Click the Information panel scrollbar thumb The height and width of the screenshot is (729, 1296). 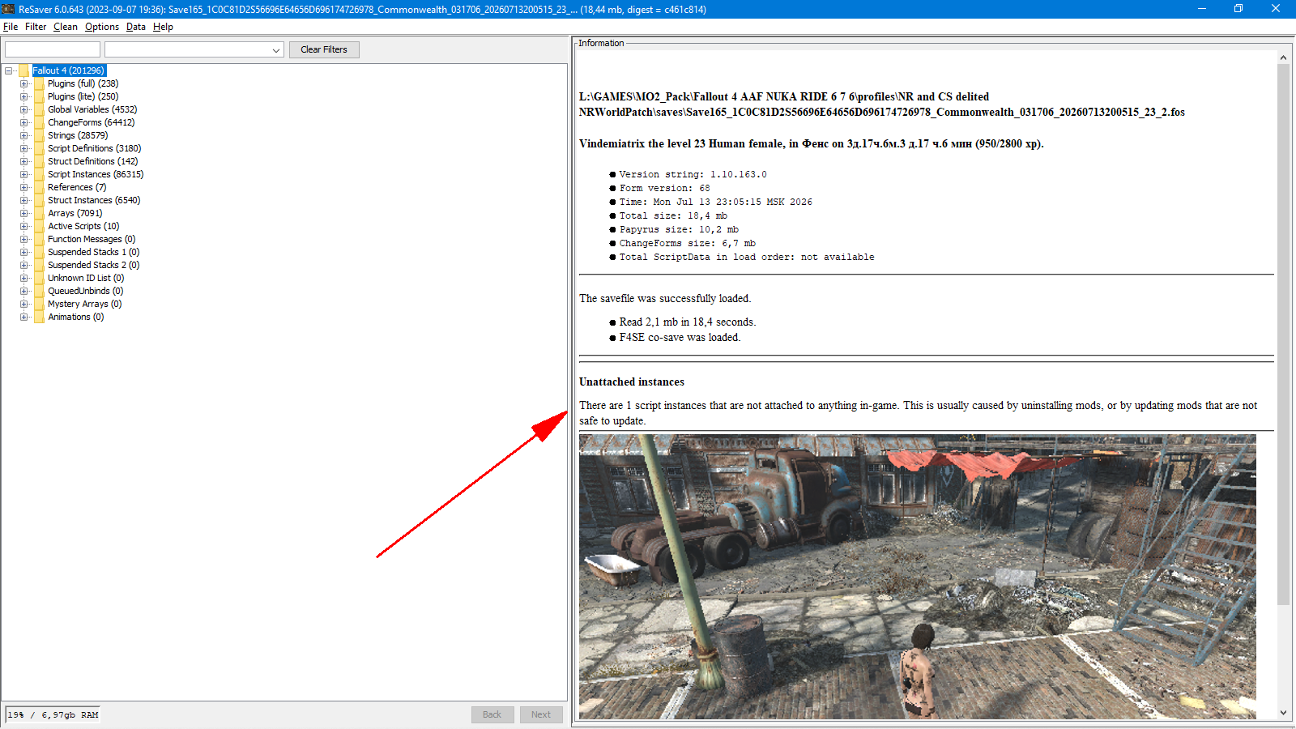pyautogui.click(x=1283, y=335)
